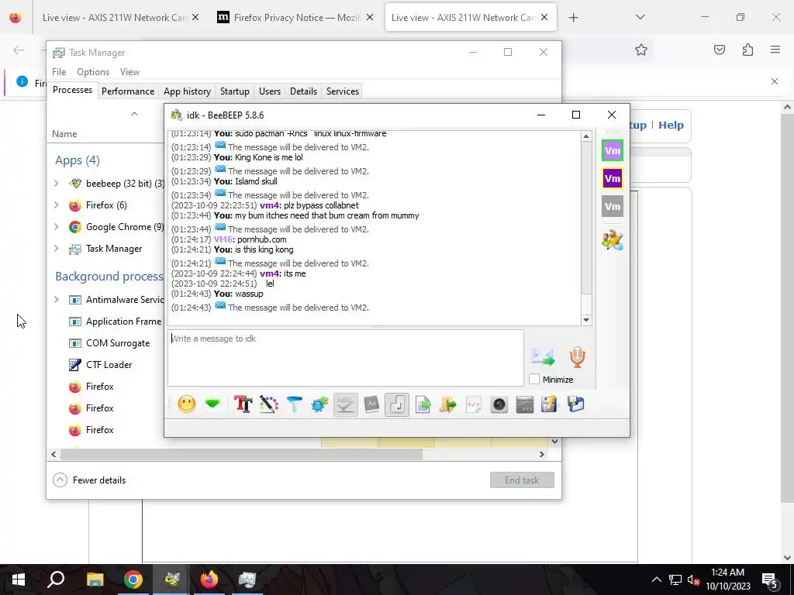This screenshot has height=595, width=794.
Task: Open the Firefox extensions puzzle icon
Action: pos(747,50)
